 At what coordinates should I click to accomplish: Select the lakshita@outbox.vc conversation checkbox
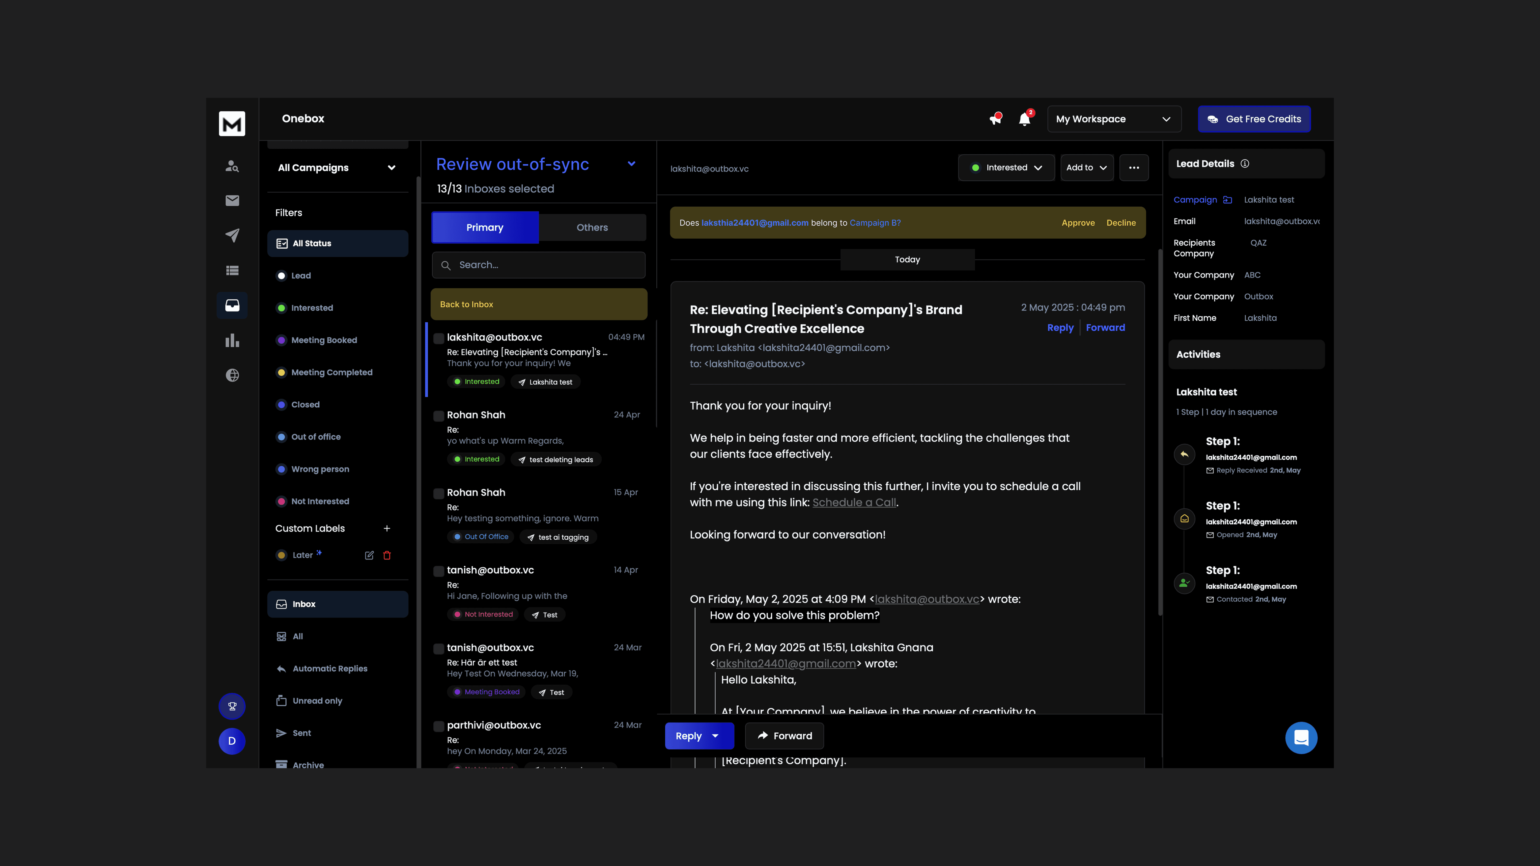(x=438, y=338)
